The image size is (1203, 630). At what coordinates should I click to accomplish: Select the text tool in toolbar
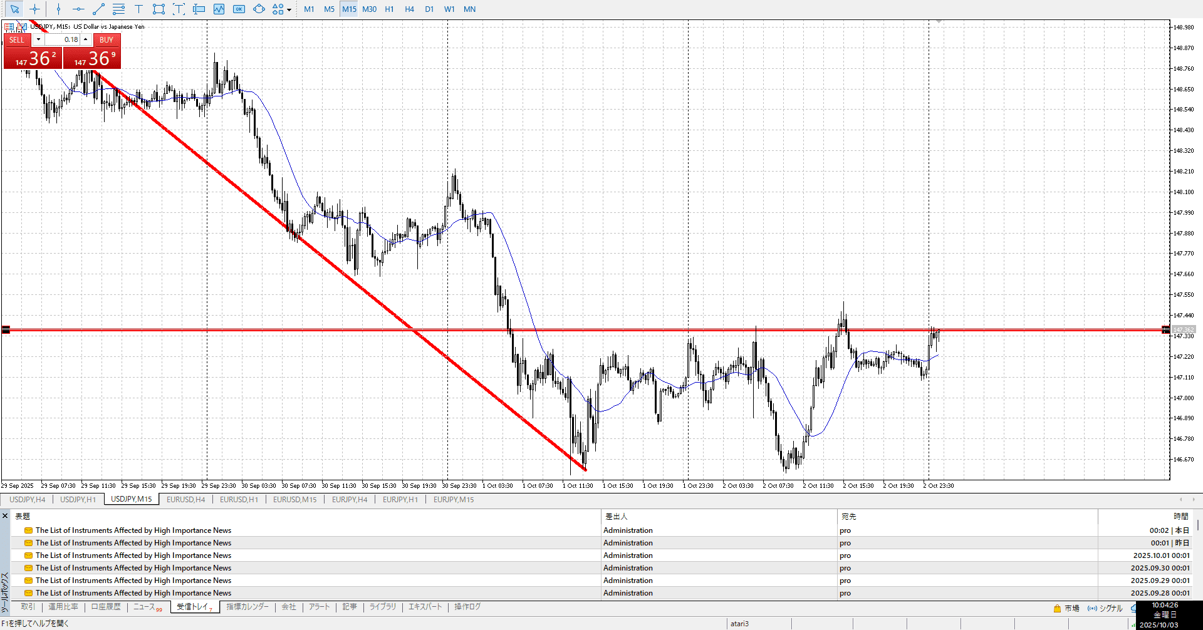(x=138, y=9)
